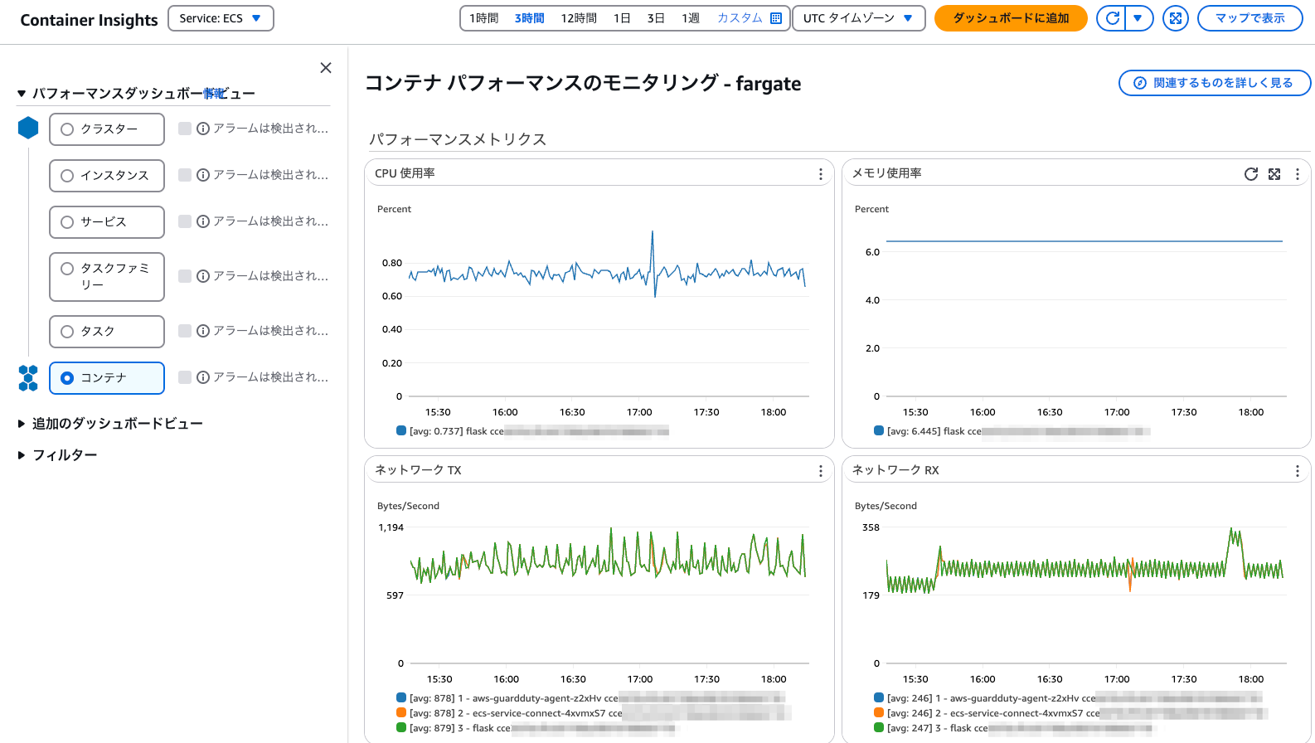Toggle the インスタンス alarm checkbox
This screenshot has height=743, width=1315.
185,175
